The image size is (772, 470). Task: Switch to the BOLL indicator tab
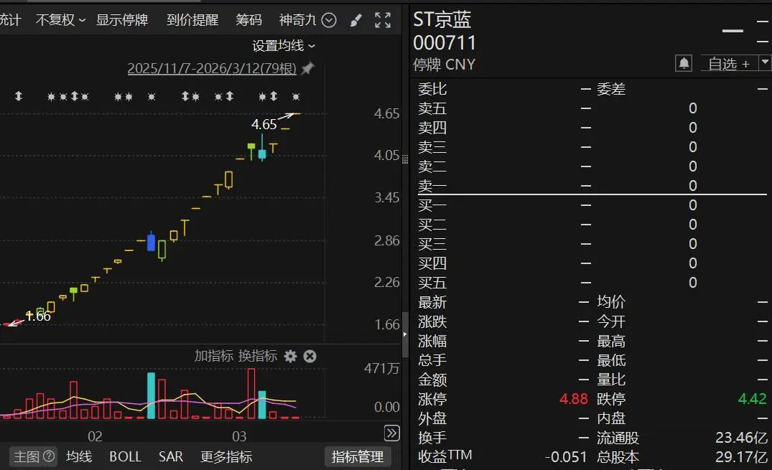125,456
